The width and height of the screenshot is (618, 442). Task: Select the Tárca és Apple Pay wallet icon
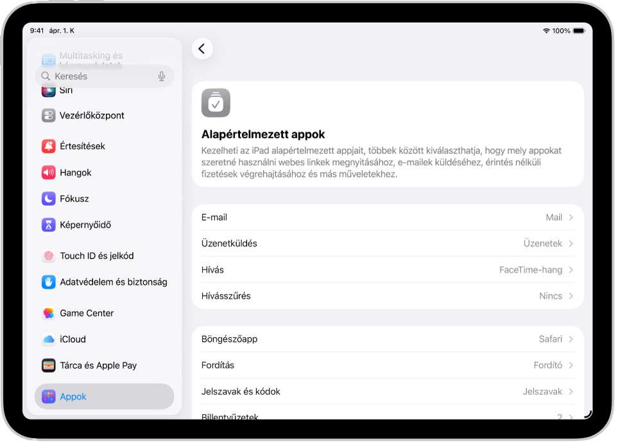click(49, 365)
